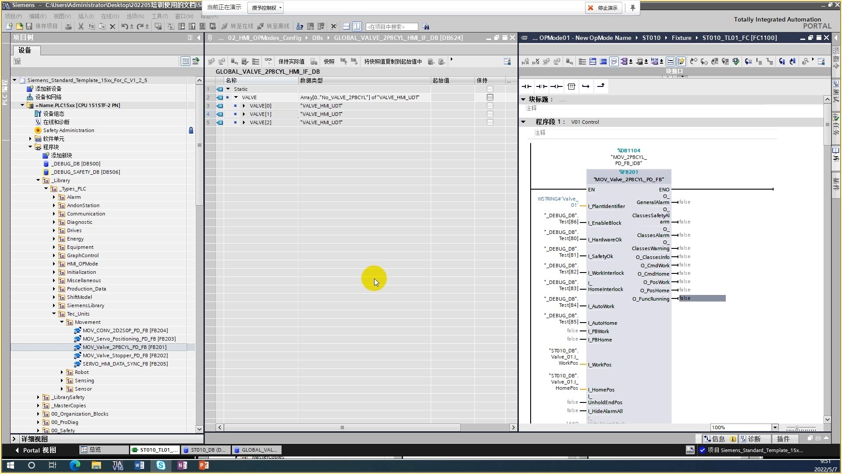Click the Save project icon
The width and height of the screenshot is (842, 474).
(29, 26)
